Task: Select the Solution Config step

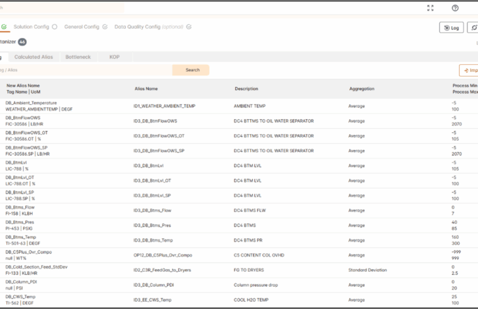Action: click(x=31, y=27)
